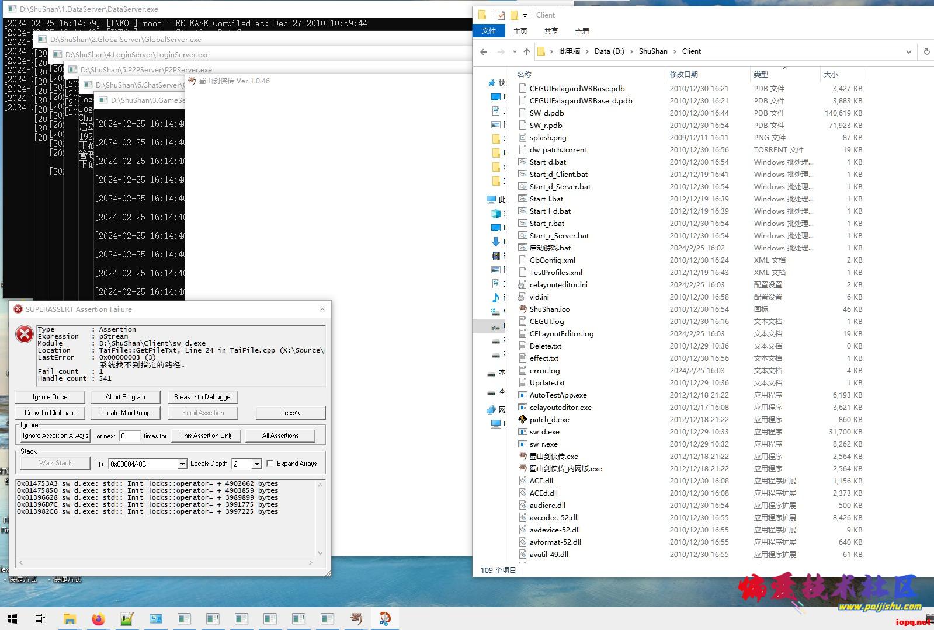Open the 文件 ribbon tab
Image resolution: width=934 pixels, height=630 pixels.
pyautogui.click(x=489, y=31)
